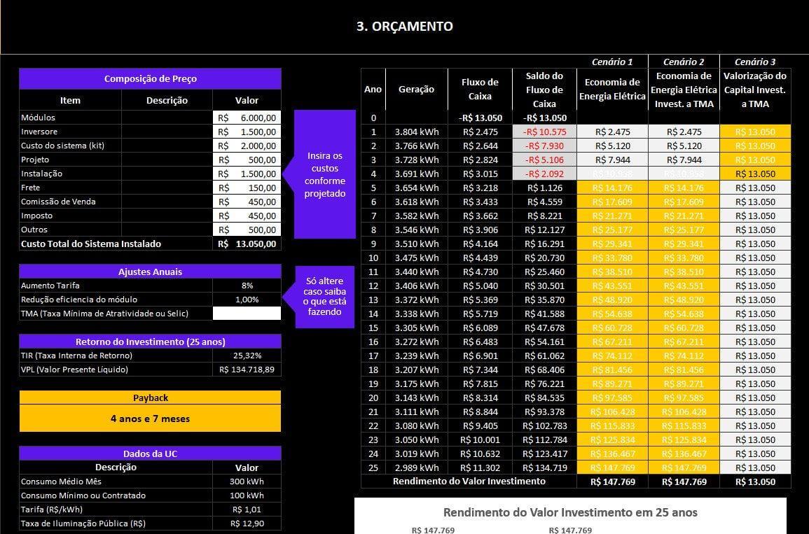Viewport: 809px width, 534px height.
Task: Click the Inversor cost value cell
Action: [x=247, y=132]
